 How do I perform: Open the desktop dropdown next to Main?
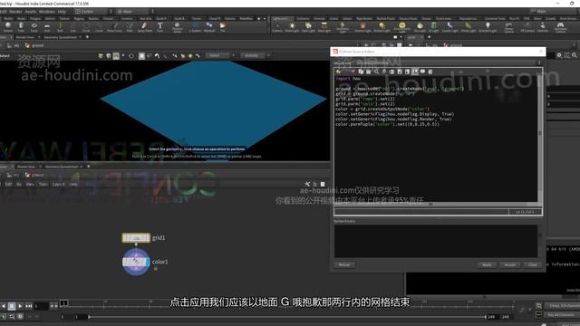click(x=153, y=12)
